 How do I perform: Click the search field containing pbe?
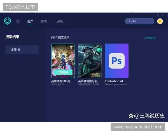tap(140, 21)
